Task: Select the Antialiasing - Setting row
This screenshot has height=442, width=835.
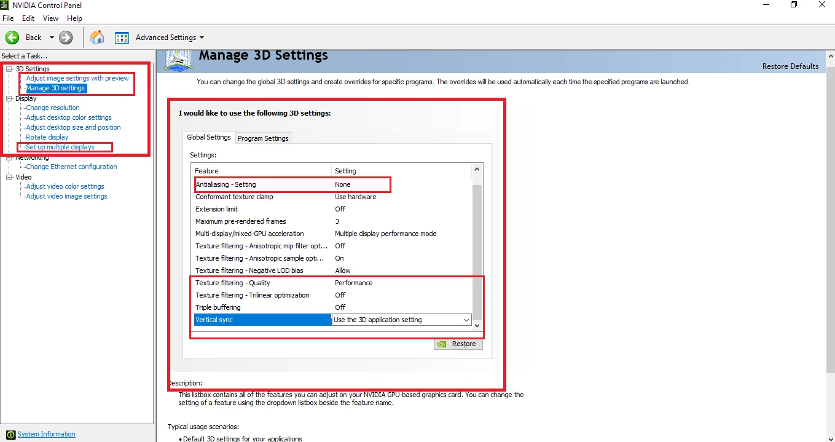Action: pos(332,184)
